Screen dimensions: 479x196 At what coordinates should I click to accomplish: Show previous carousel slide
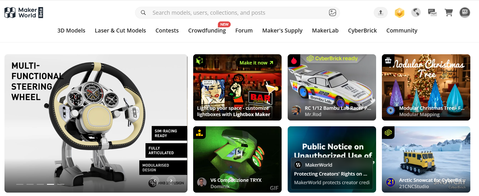tap(155, 180)
